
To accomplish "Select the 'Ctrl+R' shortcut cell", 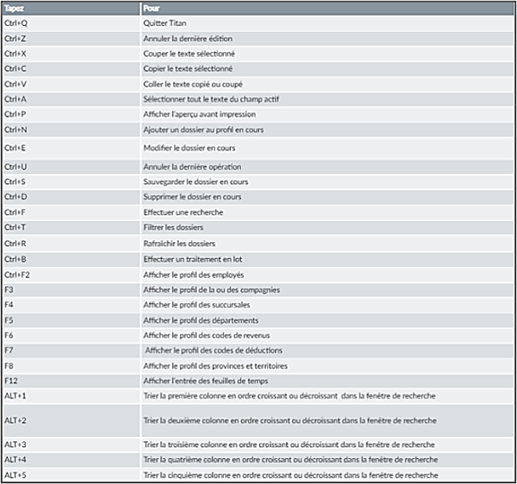I will point(71,243).
